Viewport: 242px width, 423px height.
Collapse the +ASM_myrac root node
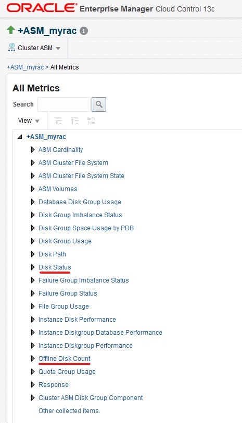pyautogui.click(x=20, y=137)
